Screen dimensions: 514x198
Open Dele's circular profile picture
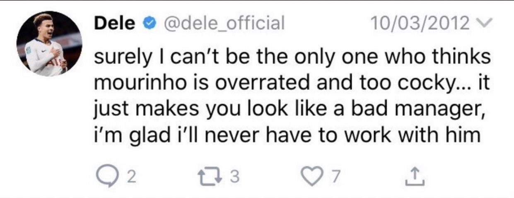(49, 44)
